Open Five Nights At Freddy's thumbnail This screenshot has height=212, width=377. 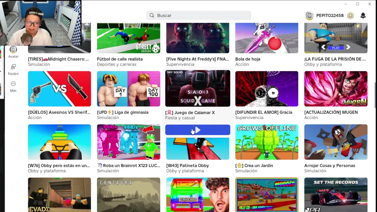coord(198,38)
